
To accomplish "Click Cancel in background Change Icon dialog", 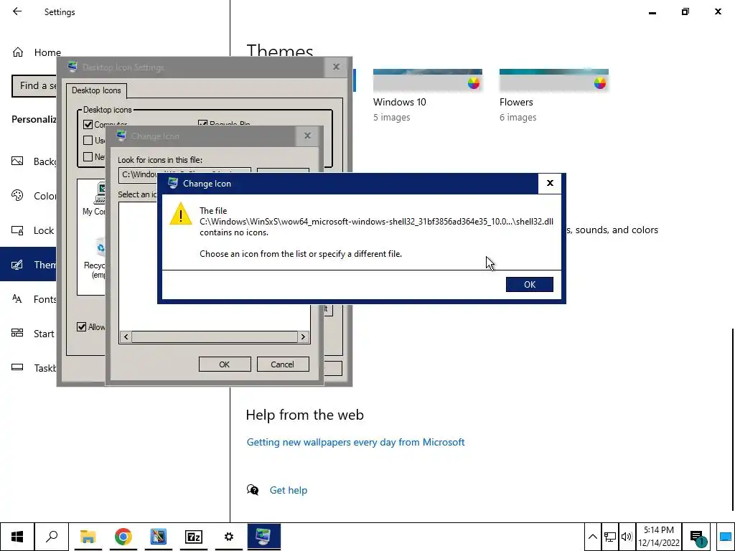I will click(282, 364).
